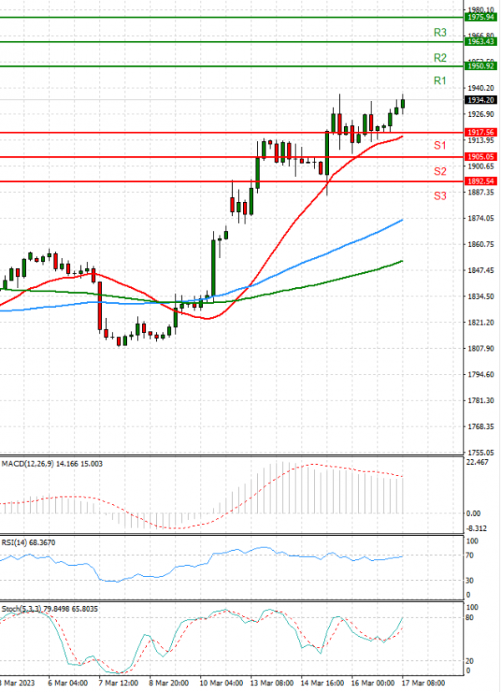
Task: Click the 1940.20 price axis value
Action: [481, 88]
